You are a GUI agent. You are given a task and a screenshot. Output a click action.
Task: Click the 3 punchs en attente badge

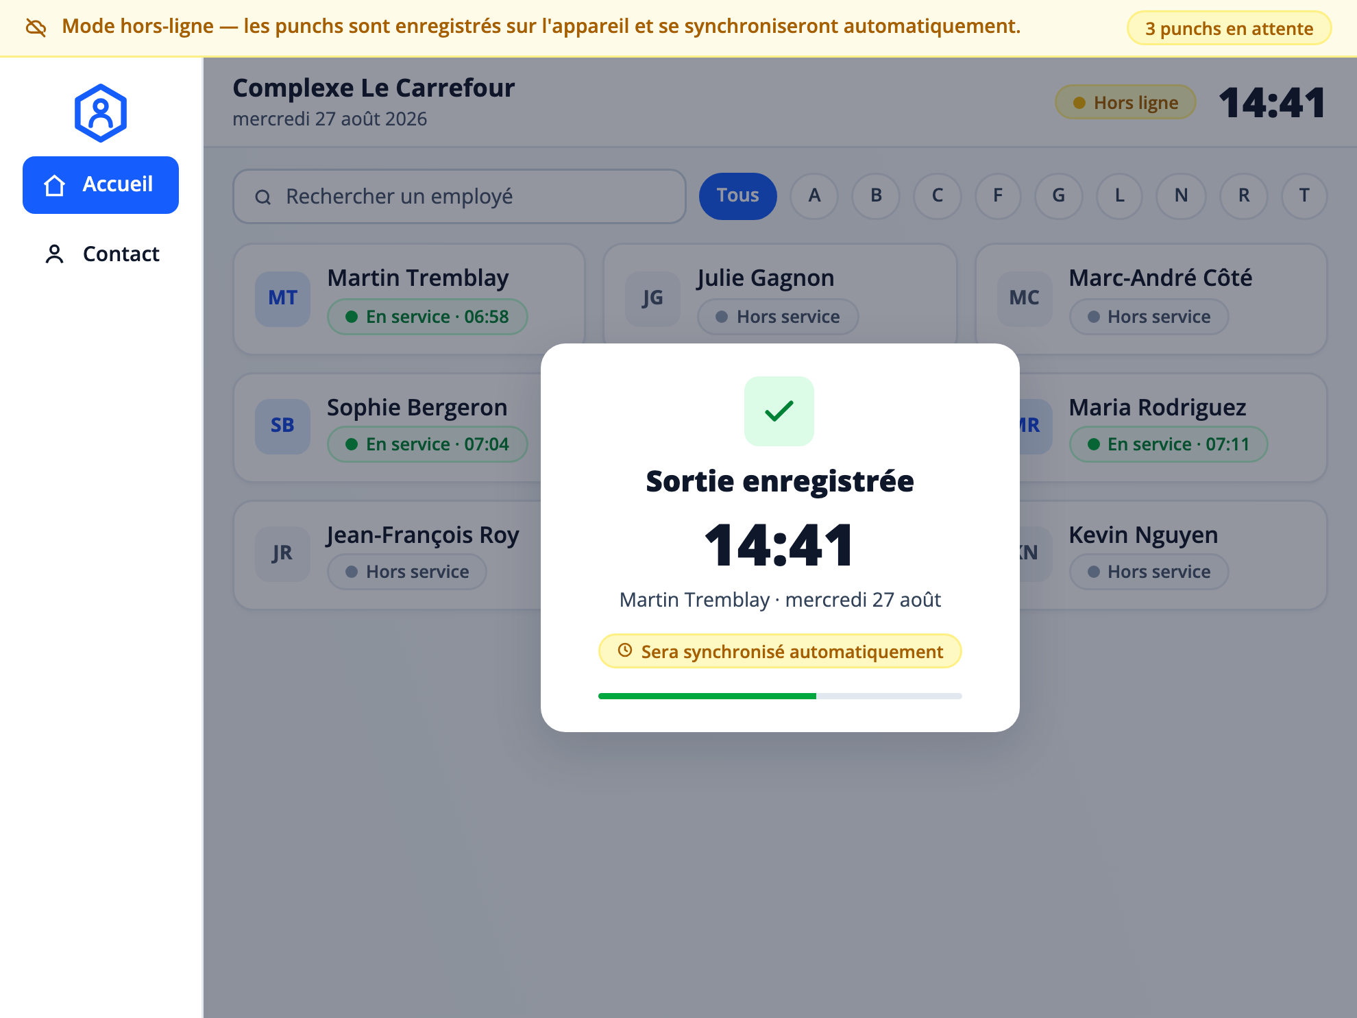[x=1229, y=28]
